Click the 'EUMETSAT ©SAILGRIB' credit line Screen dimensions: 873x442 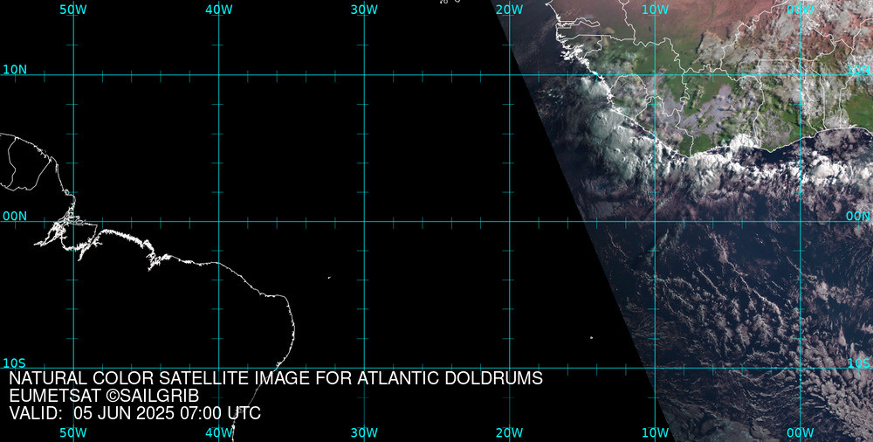click(104, 396)
